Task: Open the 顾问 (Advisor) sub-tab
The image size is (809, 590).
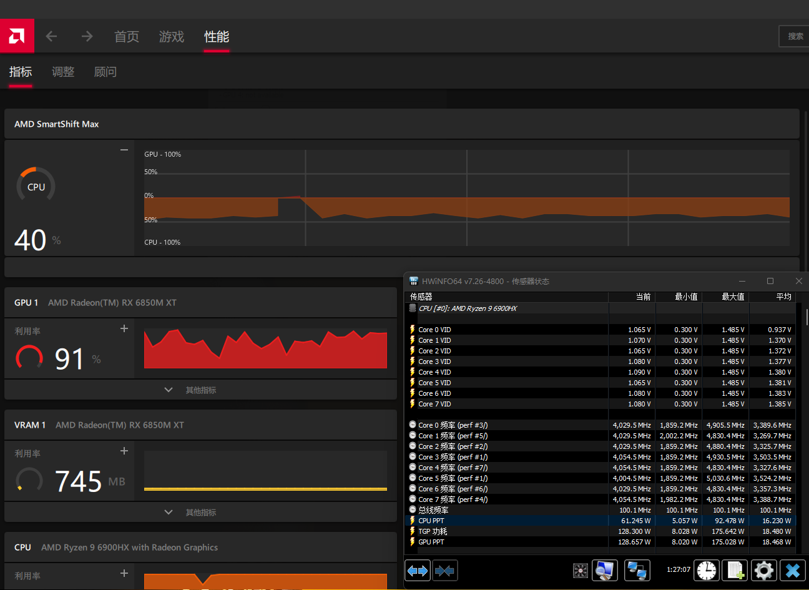Action: coord(105,72)
